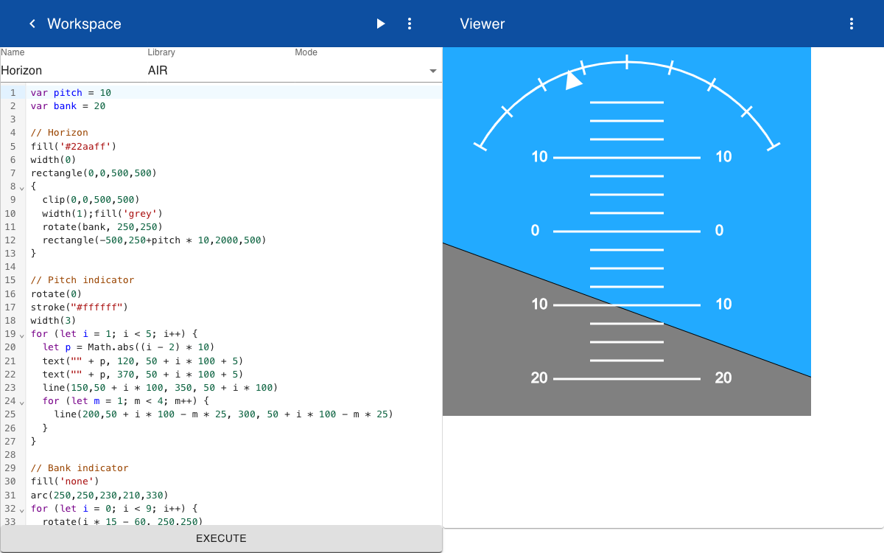Click the 'clip(0,0,500,500)' line
The height and width of the screenshot is (553, 884).
pyautogui.click(x=91, y=200)
